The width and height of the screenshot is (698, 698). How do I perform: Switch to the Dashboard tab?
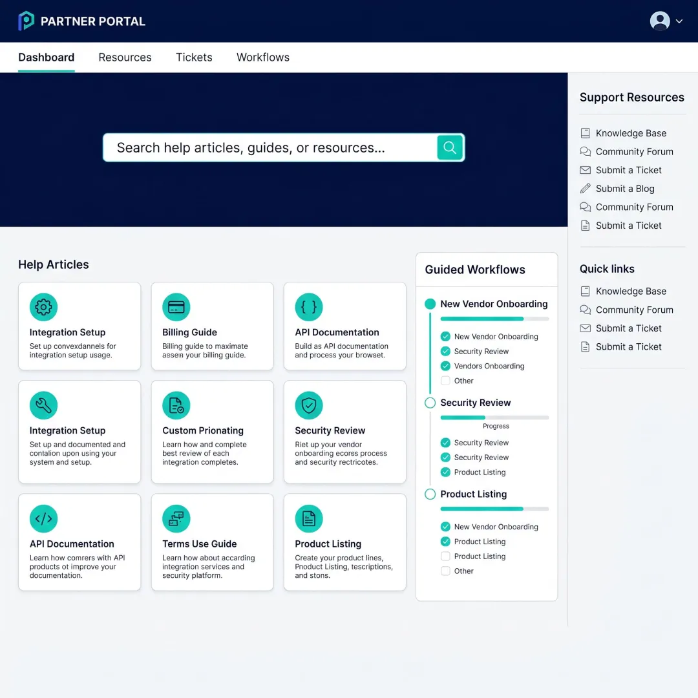(47, 58)
